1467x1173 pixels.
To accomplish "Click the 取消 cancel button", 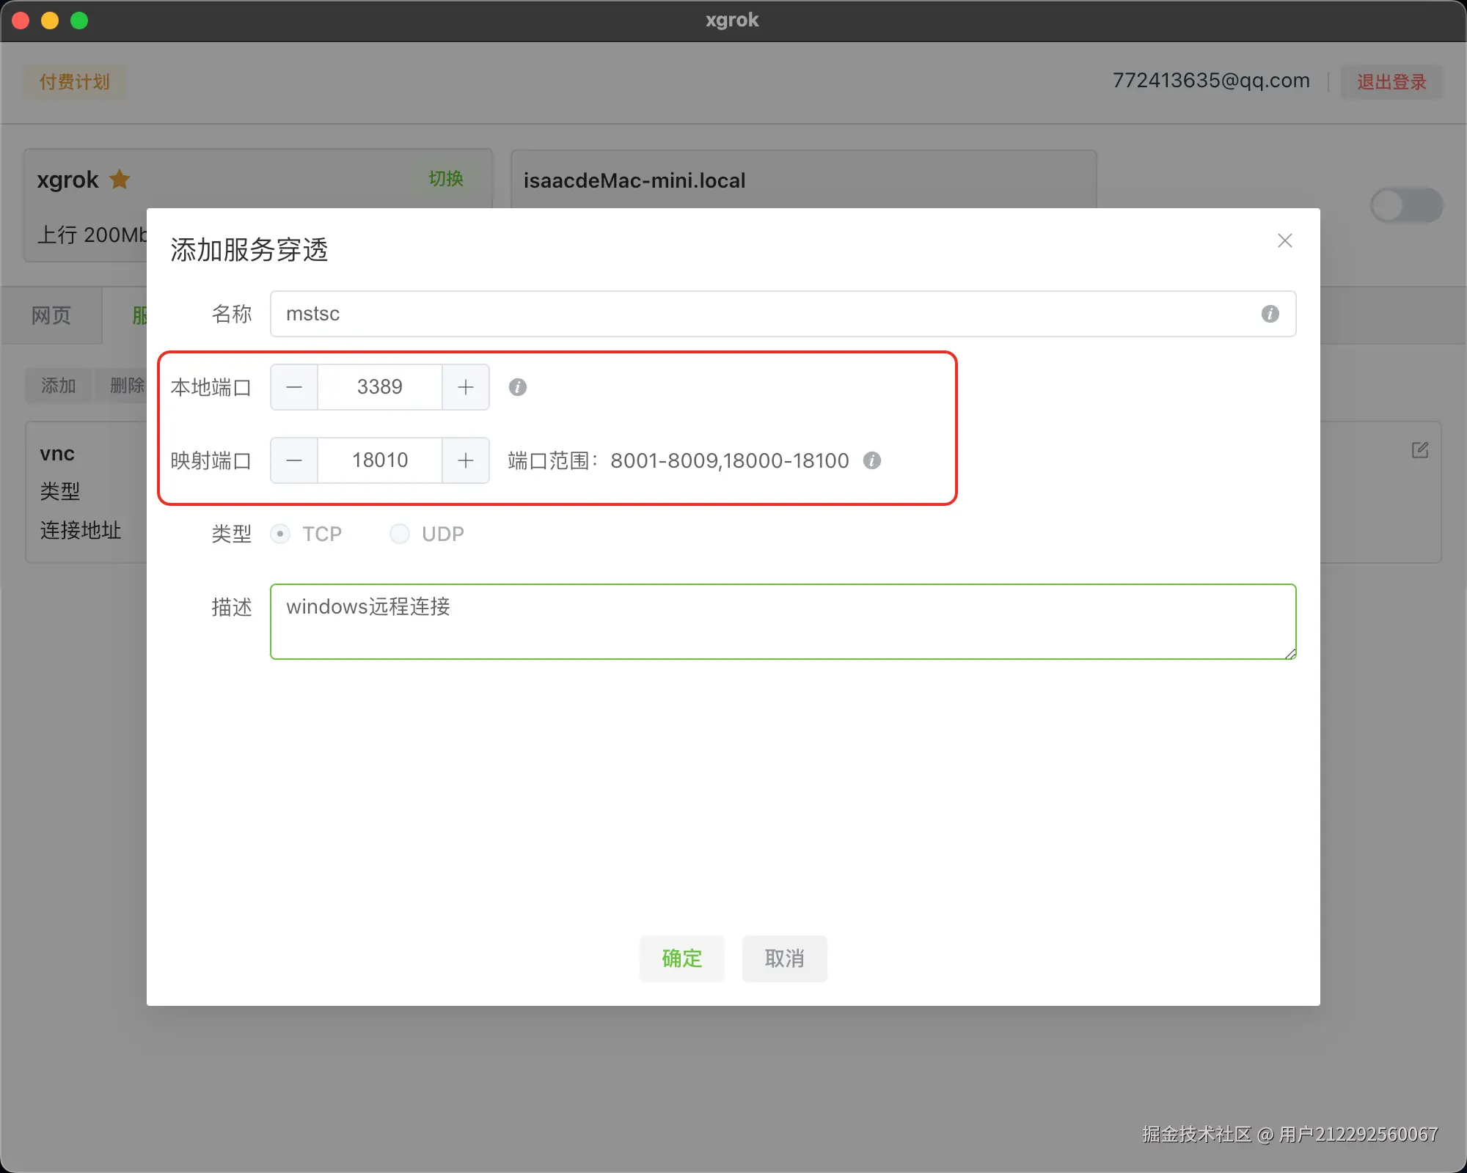I will pos(784,958).
